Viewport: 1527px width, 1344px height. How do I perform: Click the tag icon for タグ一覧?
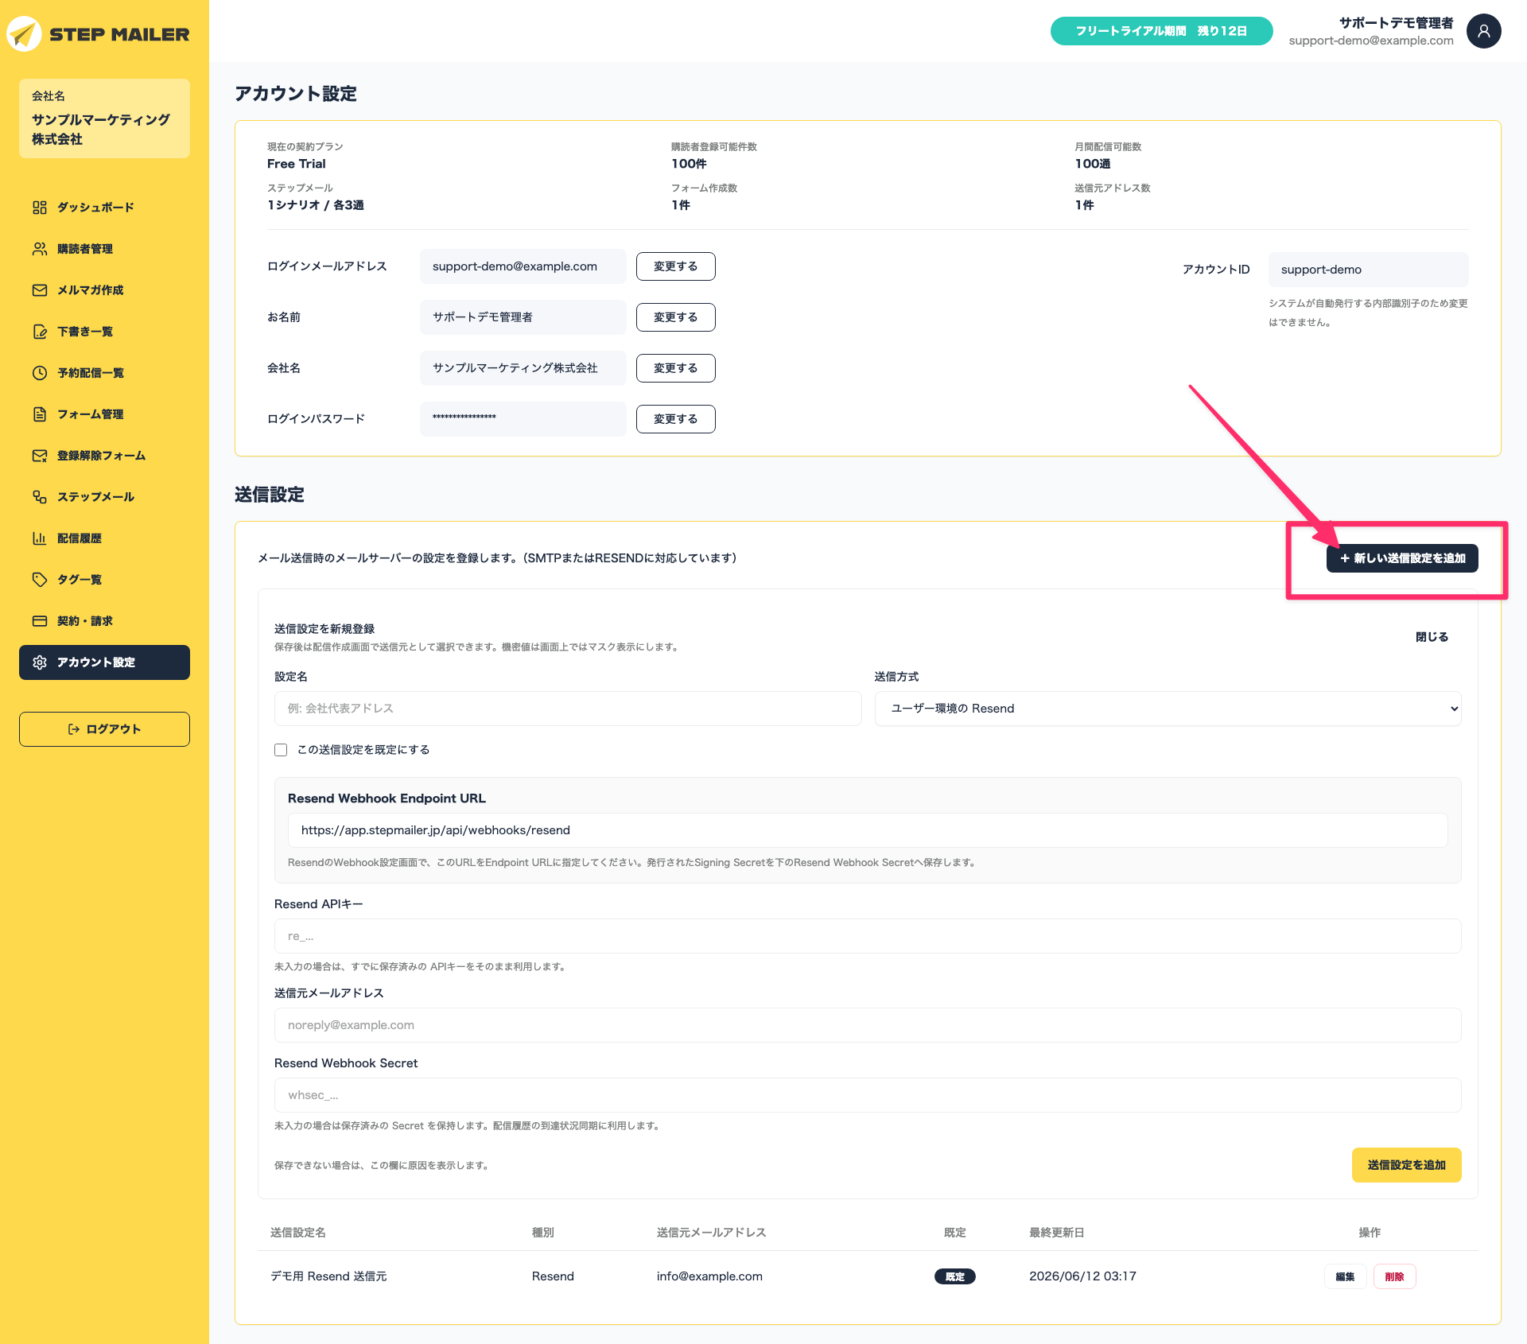[x=40, y=580]
